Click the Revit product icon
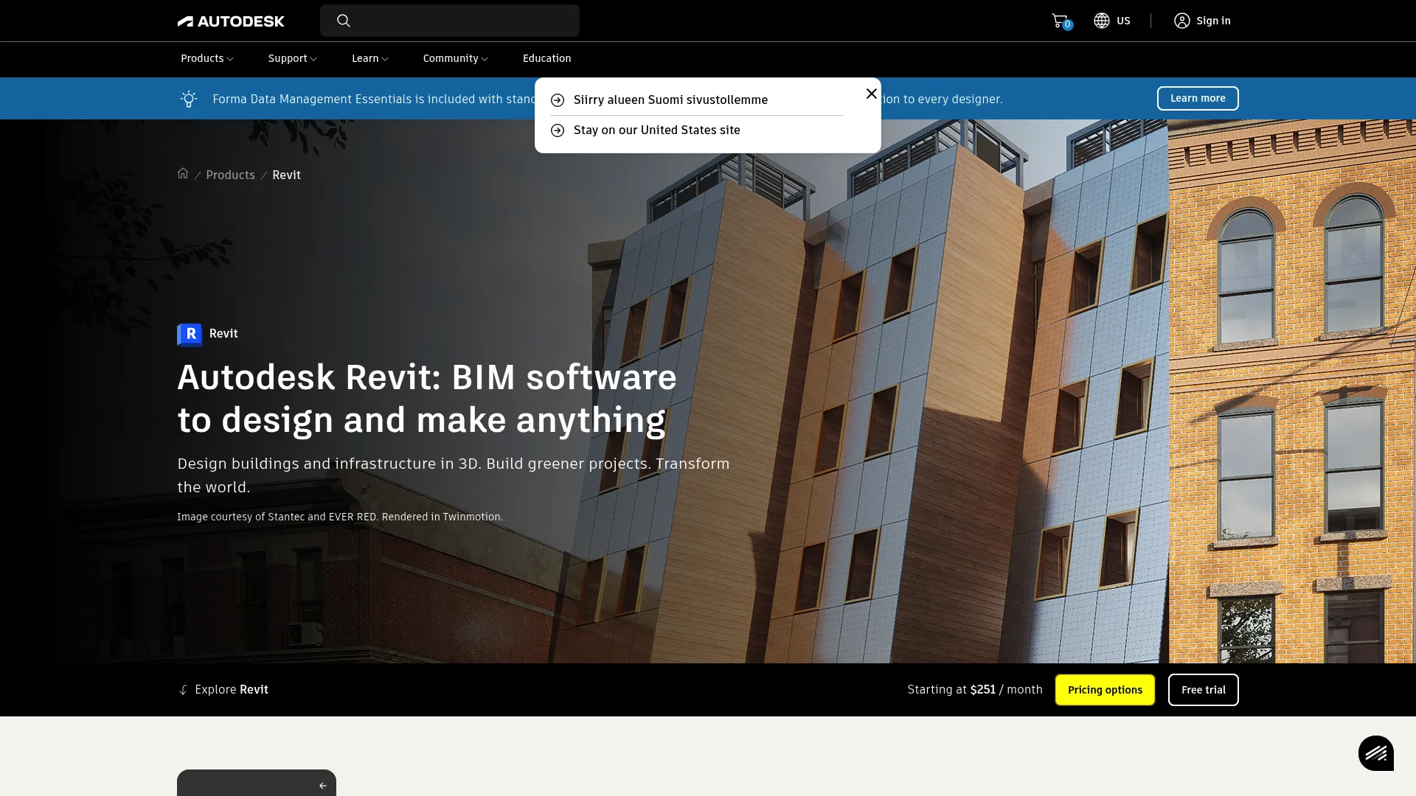The image size is (1416, 796). tap(190, 335)
